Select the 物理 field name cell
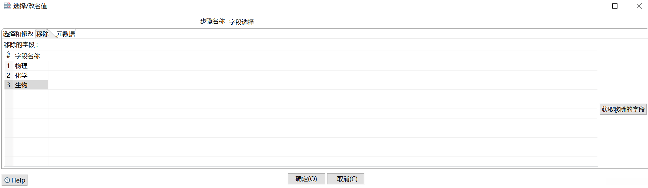Viewport: 648px width, 188px height. [30, 66]
